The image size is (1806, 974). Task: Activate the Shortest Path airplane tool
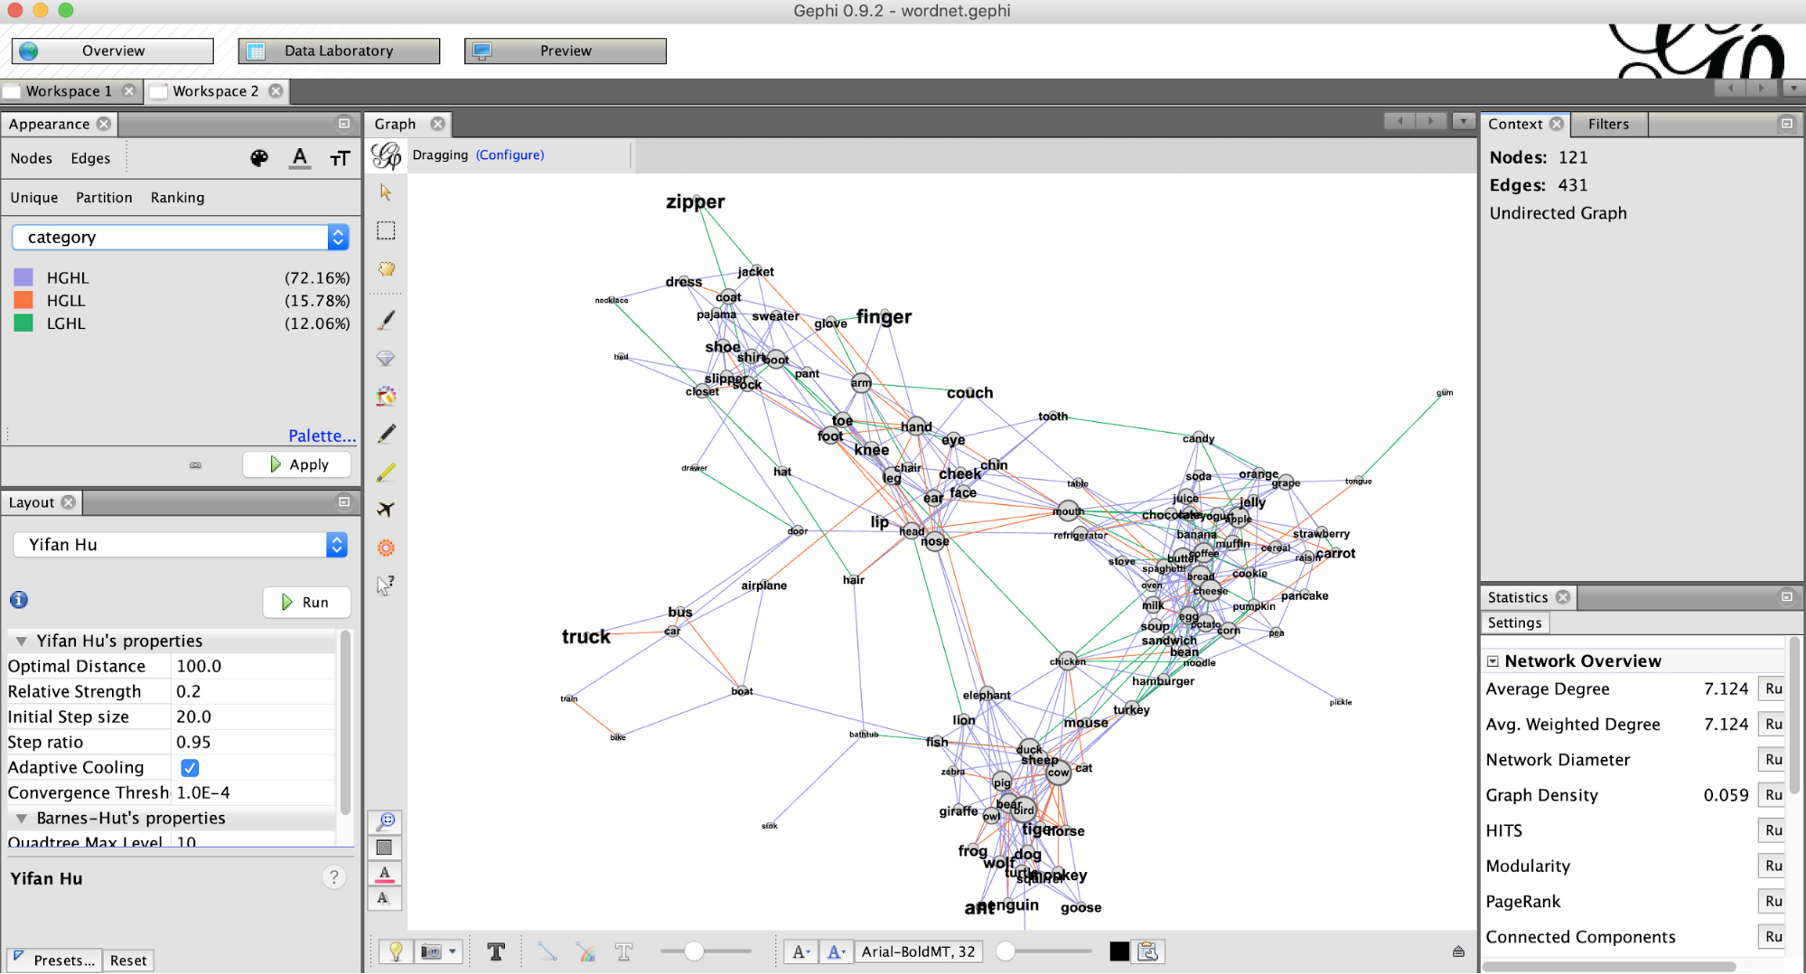386,510
